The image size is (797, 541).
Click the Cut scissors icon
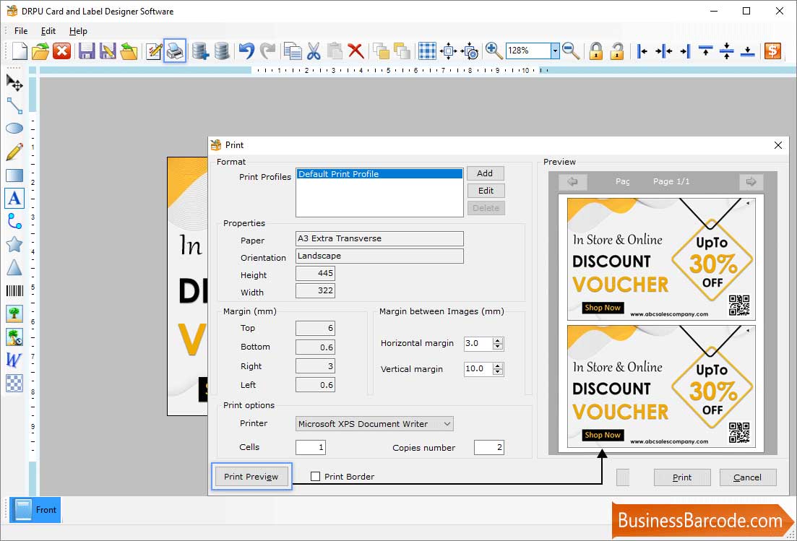pyautogui.click(x=314, y=51)
